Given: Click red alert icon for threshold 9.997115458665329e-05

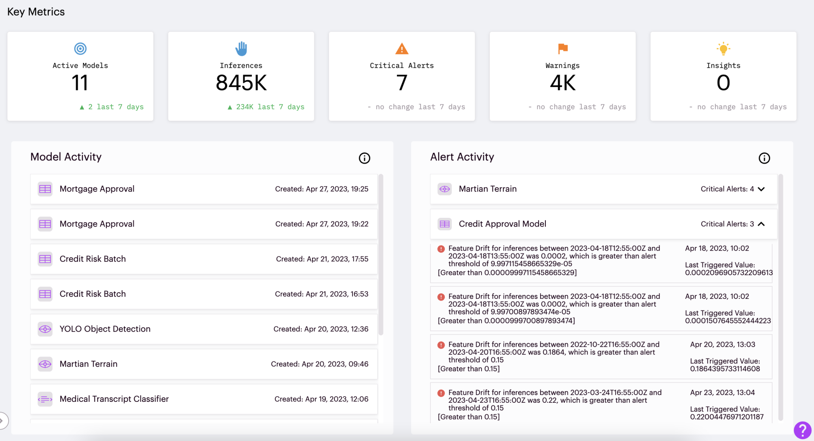Looking at the screenshot, I should [x=441, y=249].
